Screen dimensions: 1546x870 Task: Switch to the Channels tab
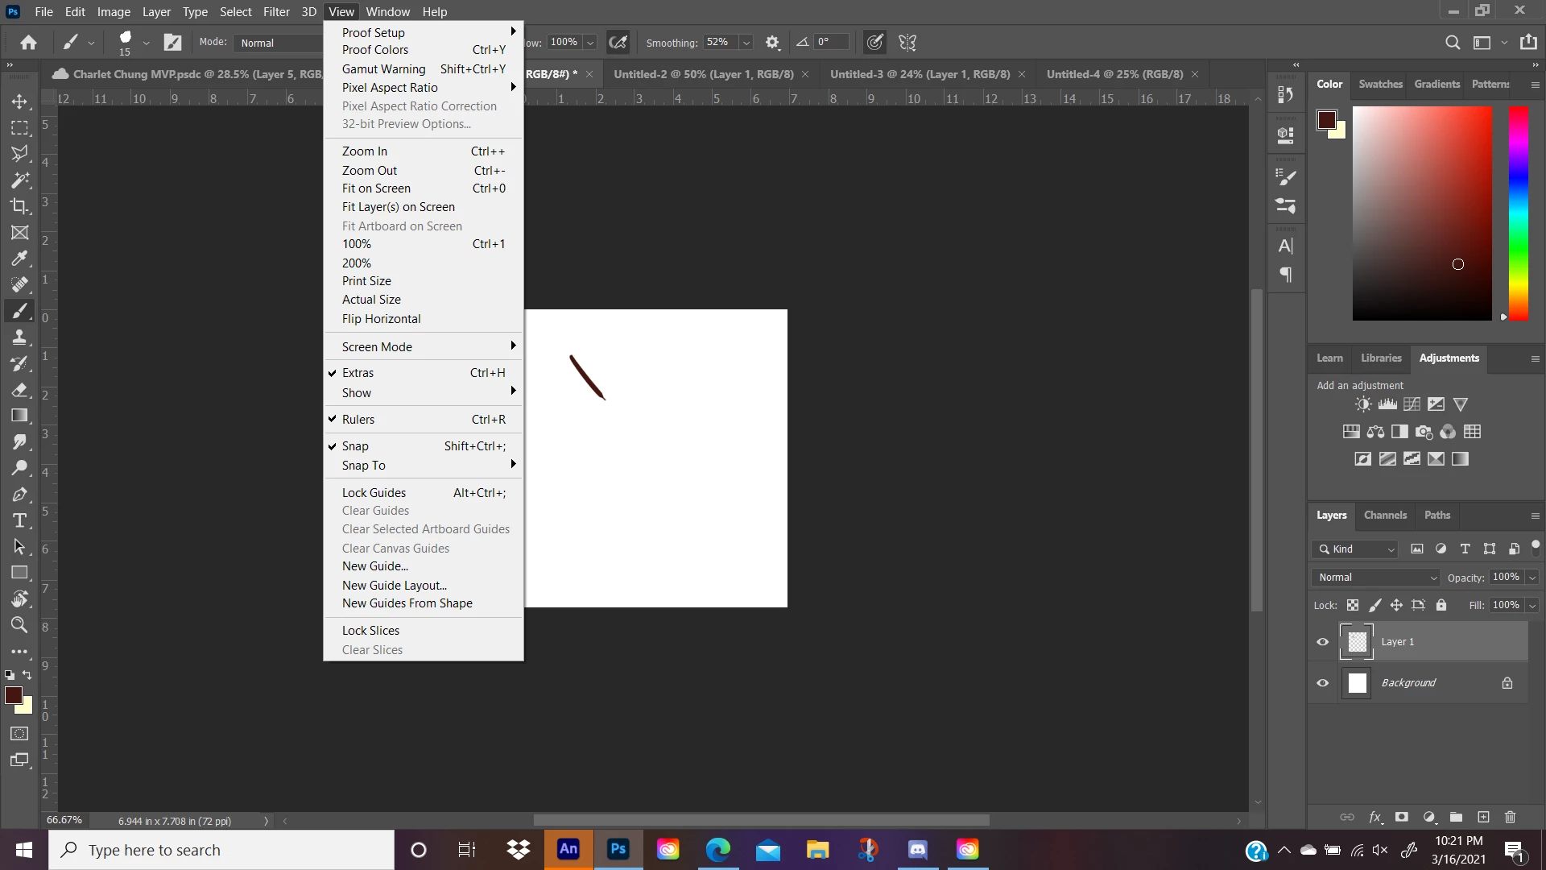pos(1385,516)
